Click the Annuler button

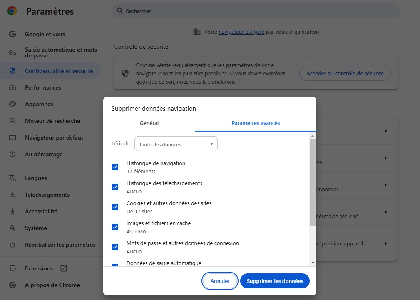point(220,281)
